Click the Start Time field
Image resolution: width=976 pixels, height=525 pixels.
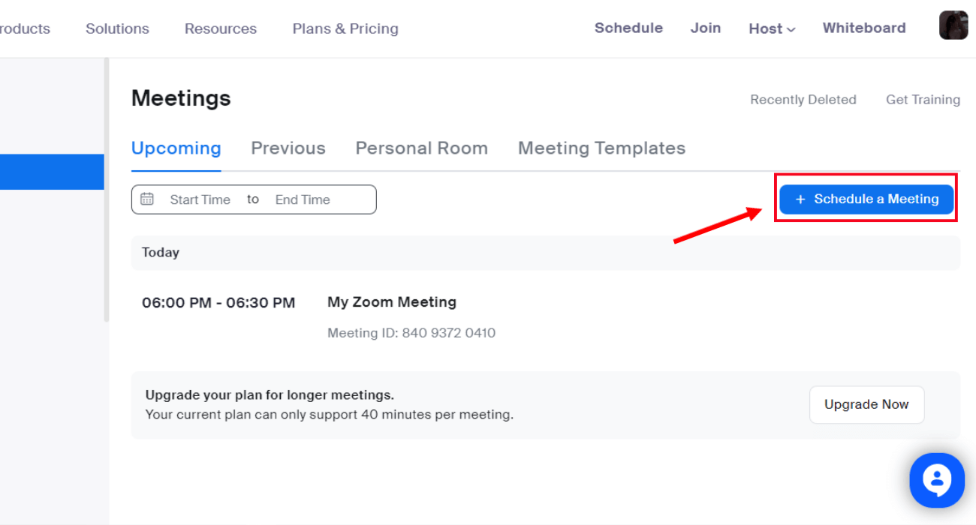(x=200, y=199)
